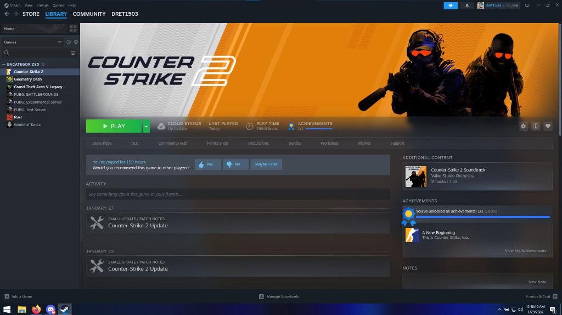
Task: Go to the COMMUNITY tab
Action: (x=89, y=14)
